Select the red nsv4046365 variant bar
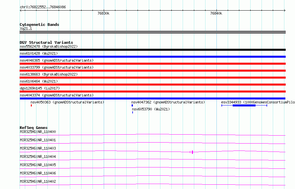Image resolution: width=295 pixels, height=189 pixels. point(152,64)
